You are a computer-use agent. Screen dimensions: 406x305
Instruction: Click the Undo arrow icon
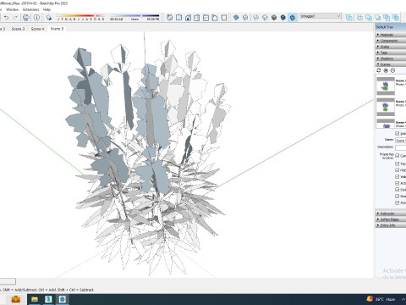(x=6, y=18)
